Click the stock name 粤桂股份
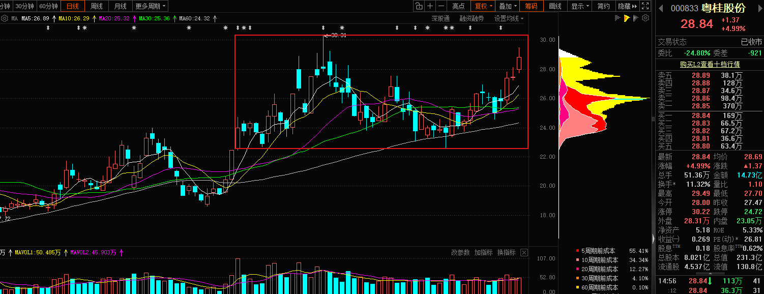764x294 pixels. 723,8
